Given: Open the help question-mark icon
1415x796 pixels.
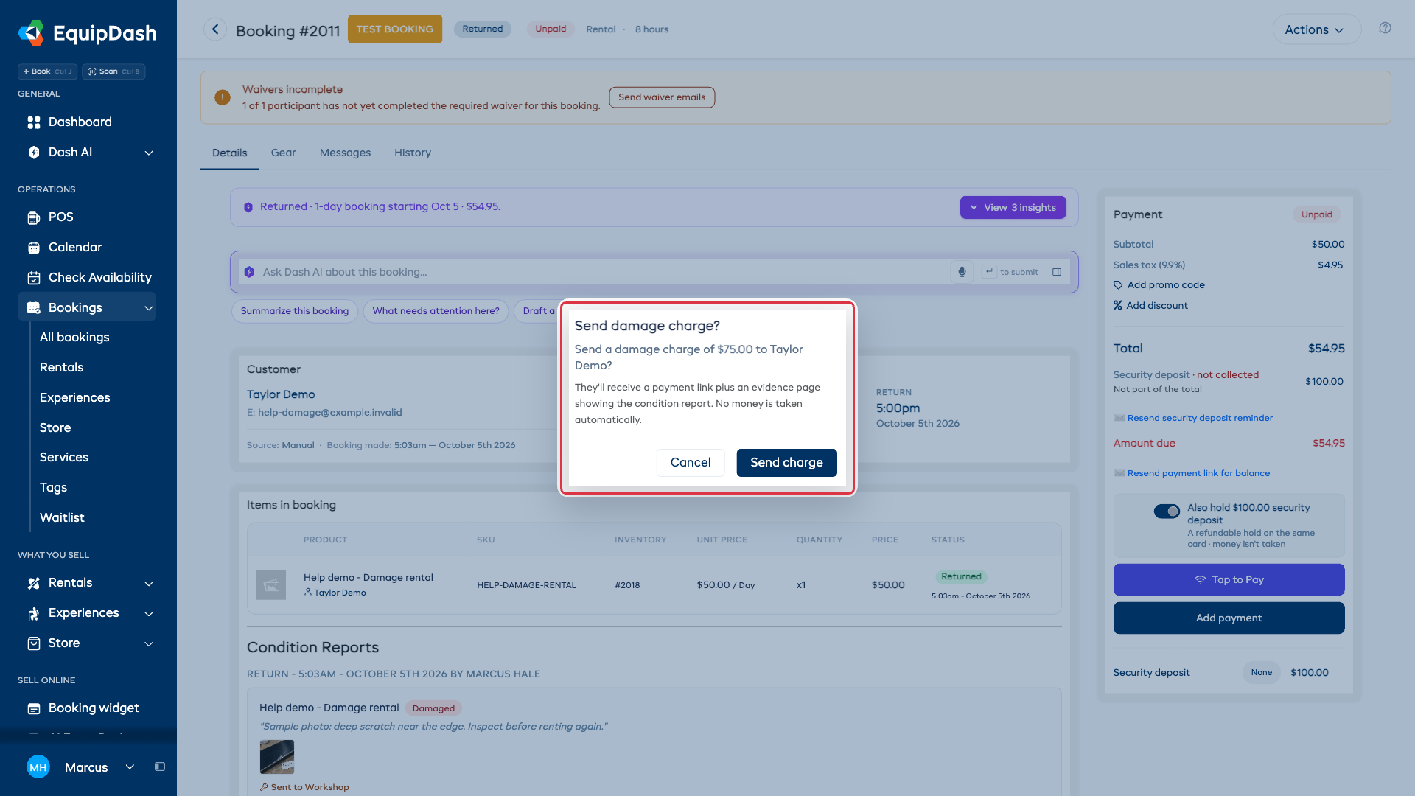Looking at the screenshot, I should pyautogui.click(x=1385, y=28).
